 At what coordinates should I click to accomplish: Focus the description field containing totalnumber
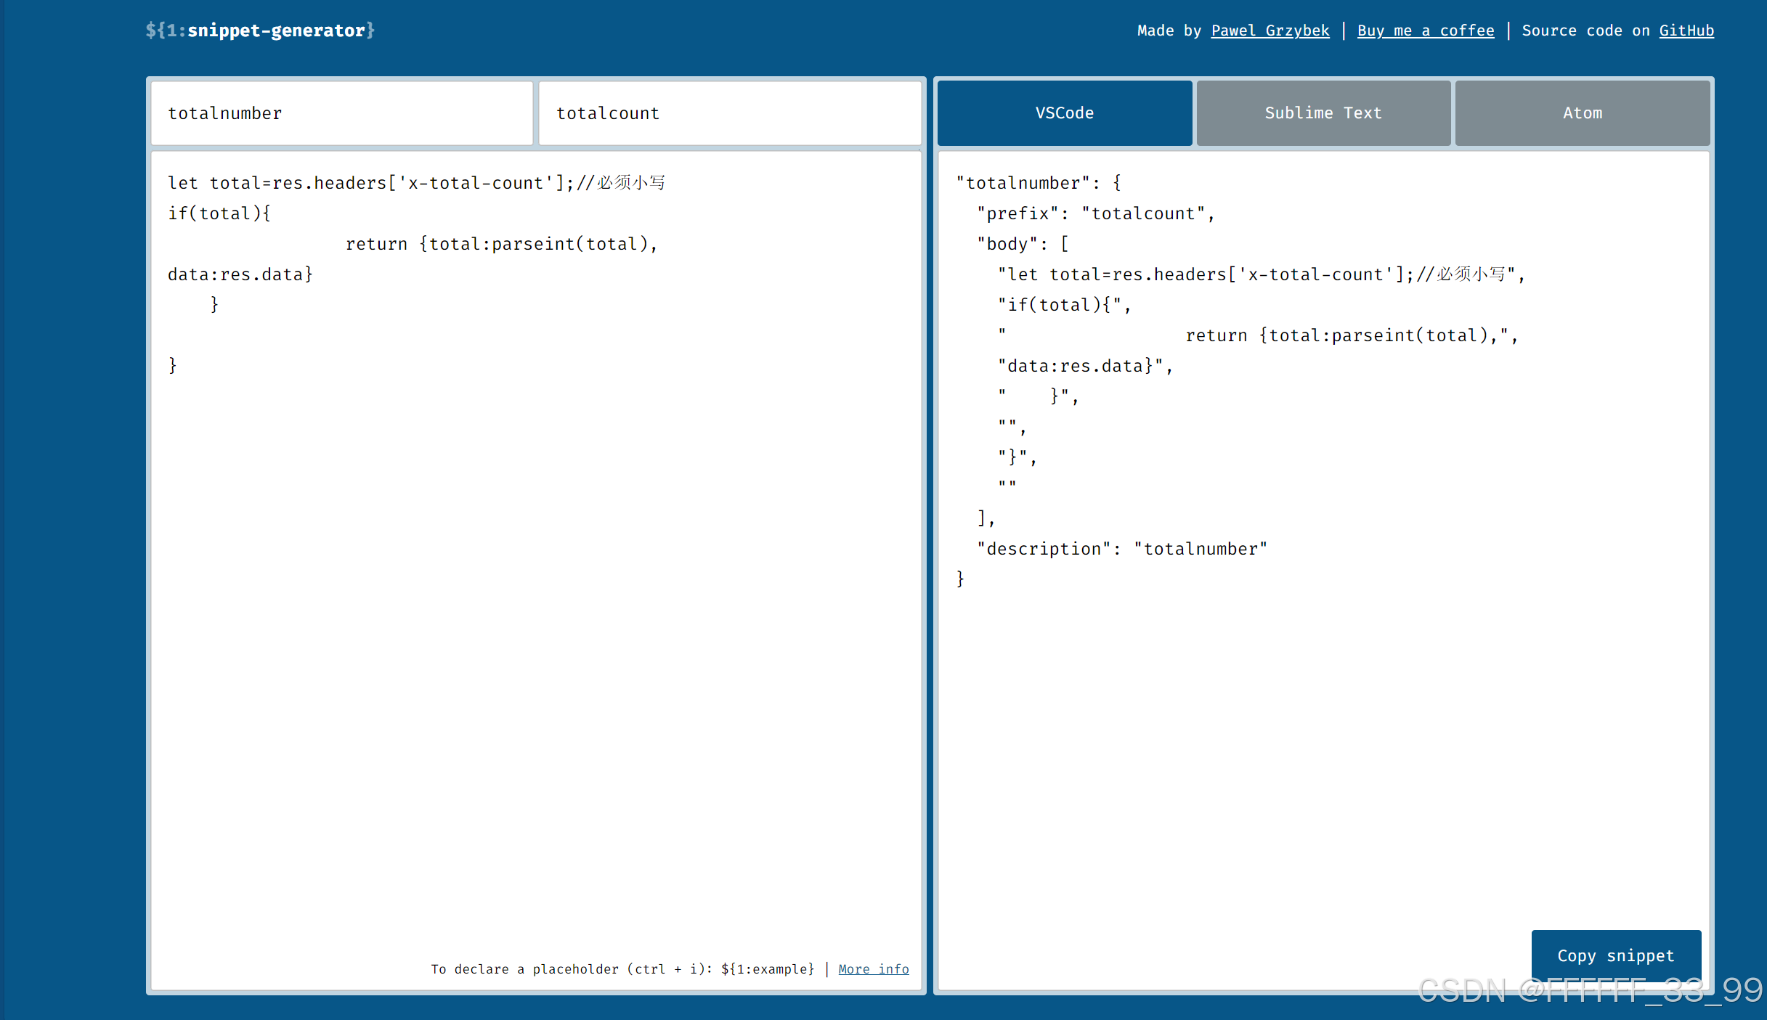click(341, 113)
